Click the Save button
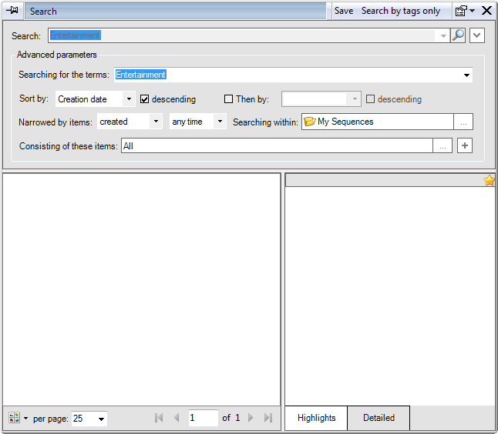The width and height of the screenshot is (498, 434). (x=344, y=11)
